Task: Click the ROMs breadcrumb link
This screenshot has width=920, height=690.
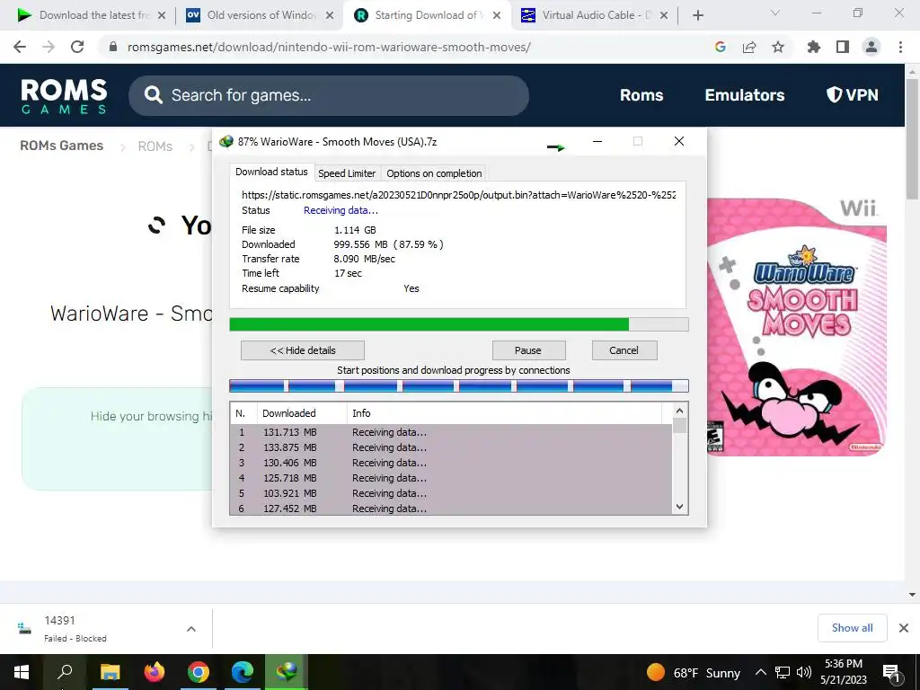Action: [x=155, y=146]
